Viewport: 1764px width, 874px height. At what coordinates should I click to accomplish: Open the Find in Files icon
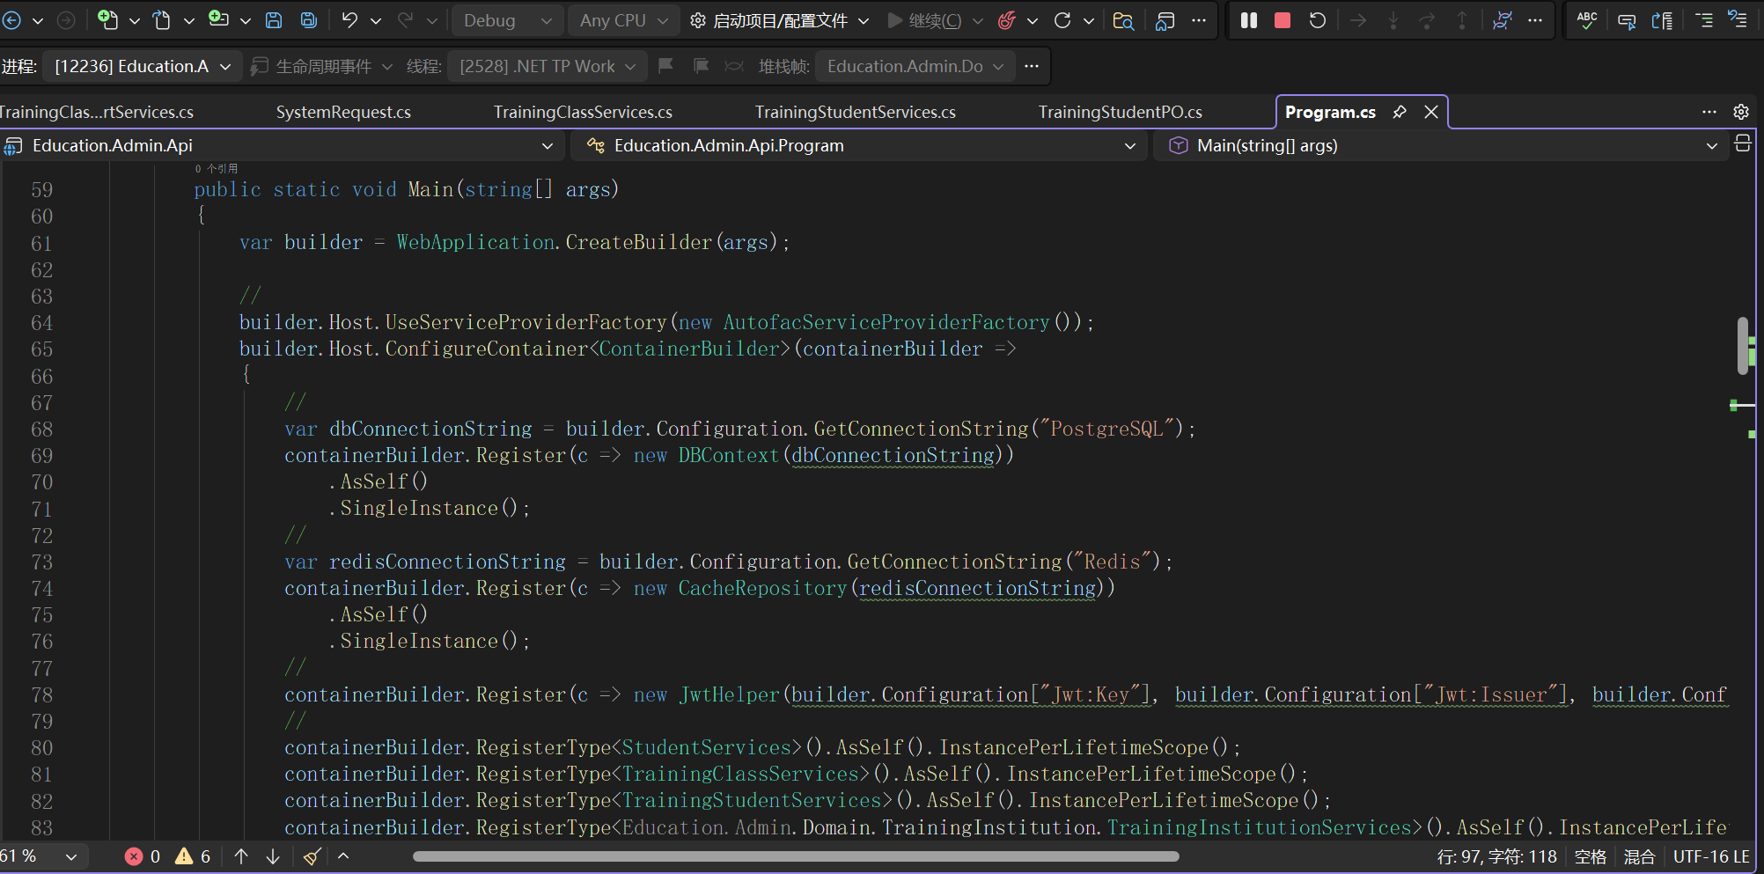click(x=1122, y=20)
